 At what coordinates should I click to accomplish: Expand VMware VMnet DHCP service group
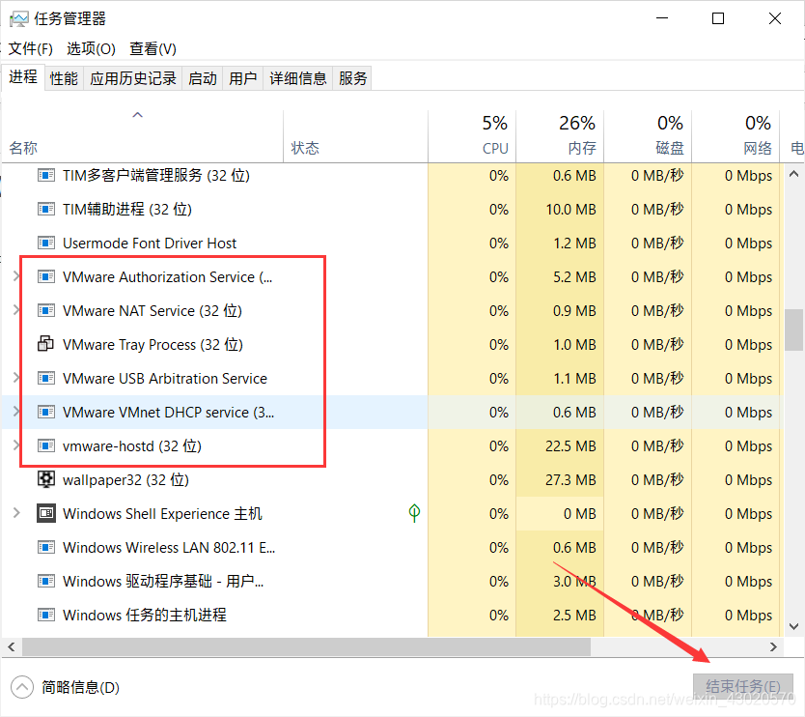16,412
